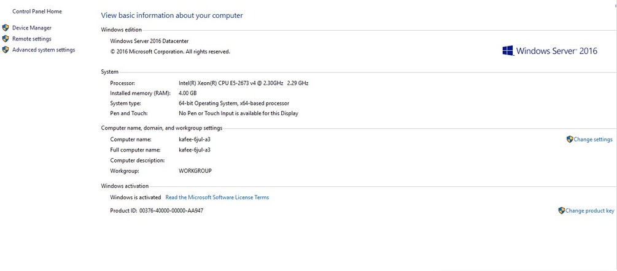Click the Change settings link
Image resolution: width=617 pixels, height=271 pixels.
tap(593, 139)
